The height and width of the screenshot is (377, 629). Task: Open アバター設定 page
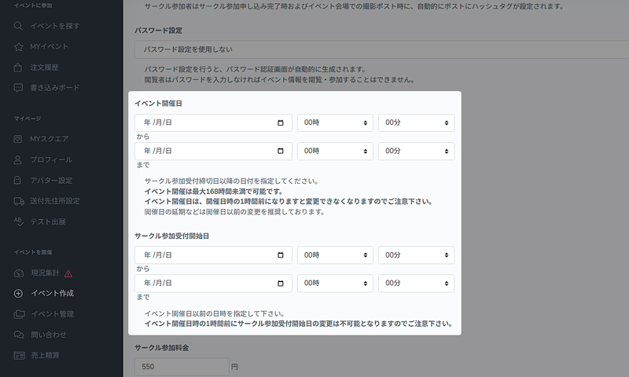point(51,181)
